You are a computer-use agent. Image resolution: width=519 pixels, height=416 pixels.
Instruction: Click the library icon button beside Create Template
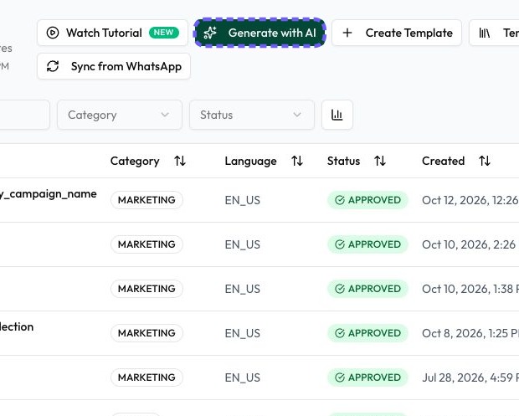point(494,33)
